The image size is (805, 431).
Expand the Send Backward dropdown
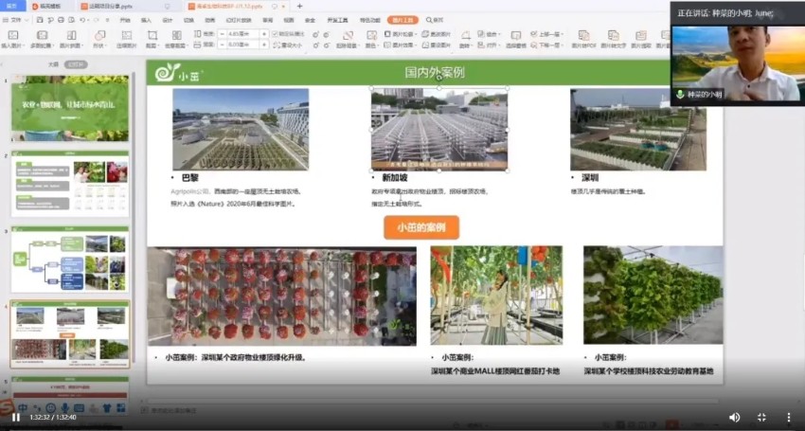562,45
